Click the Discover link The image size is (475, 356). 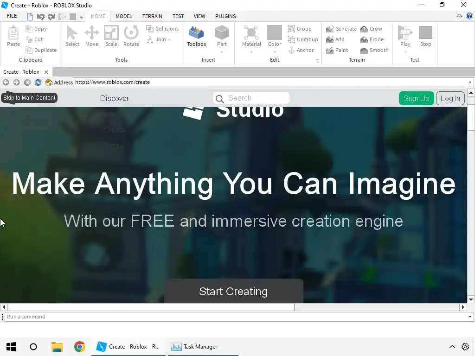[x=115, y=98]
